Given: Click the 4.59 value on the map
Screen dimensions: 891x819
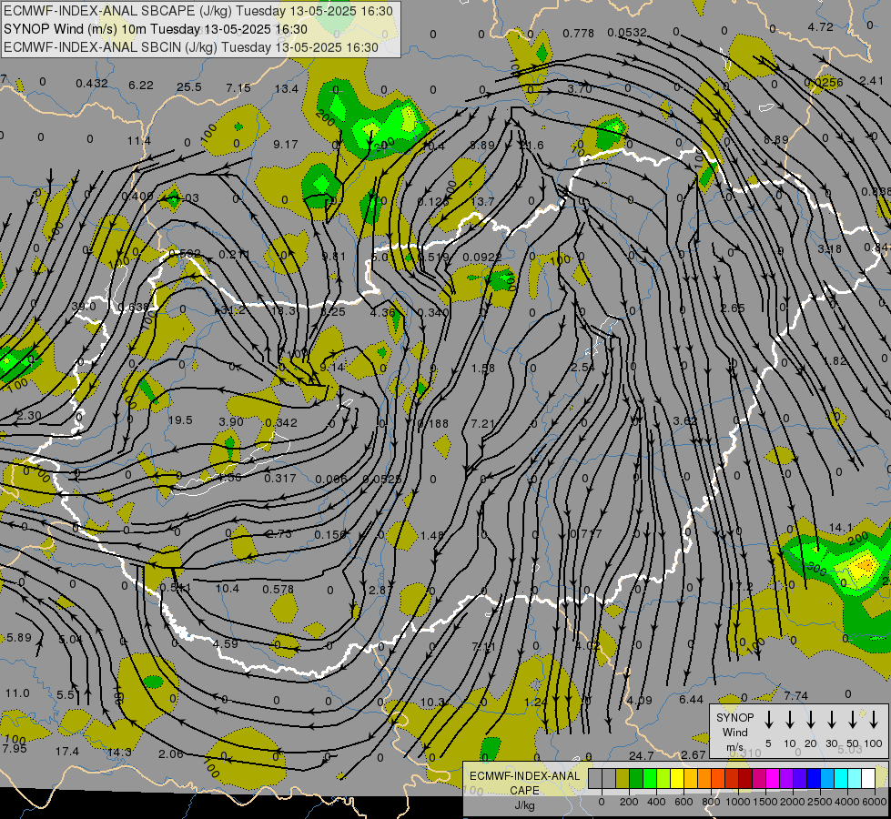Looking at the screenshot, I should 225,643.
